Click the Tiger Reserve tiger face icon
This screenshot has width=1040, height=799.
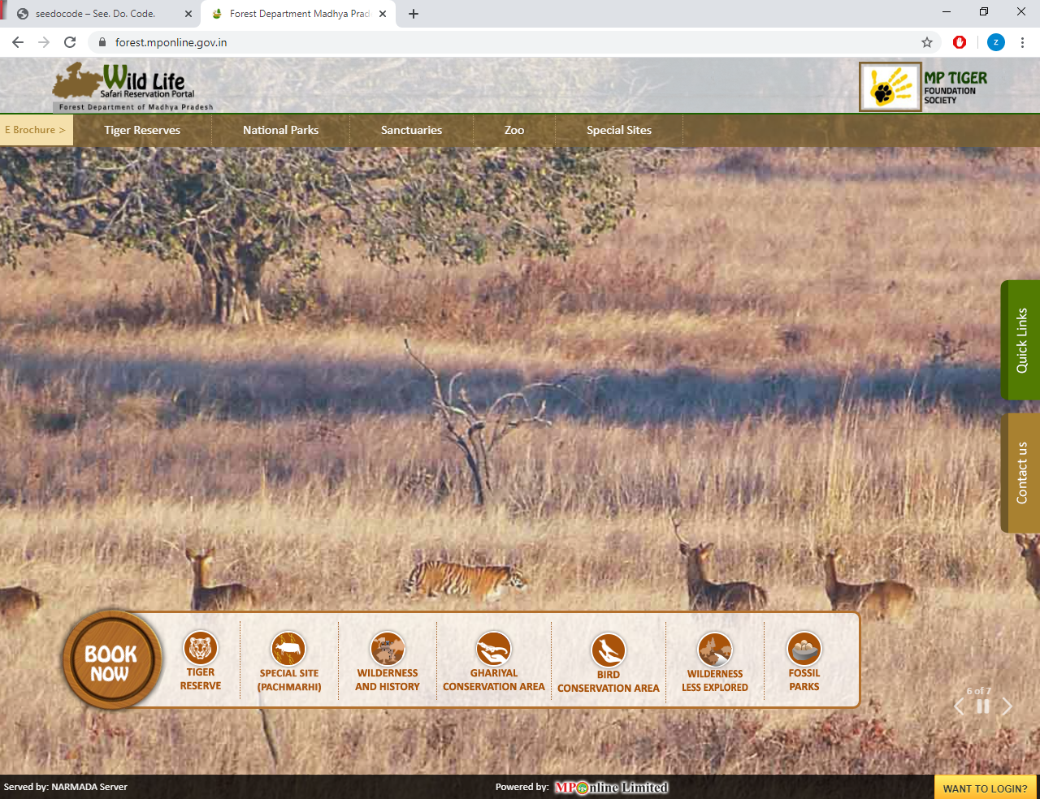pos(201,648)
